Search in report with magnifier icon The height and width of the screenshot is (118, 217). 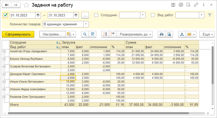(85, 34)
